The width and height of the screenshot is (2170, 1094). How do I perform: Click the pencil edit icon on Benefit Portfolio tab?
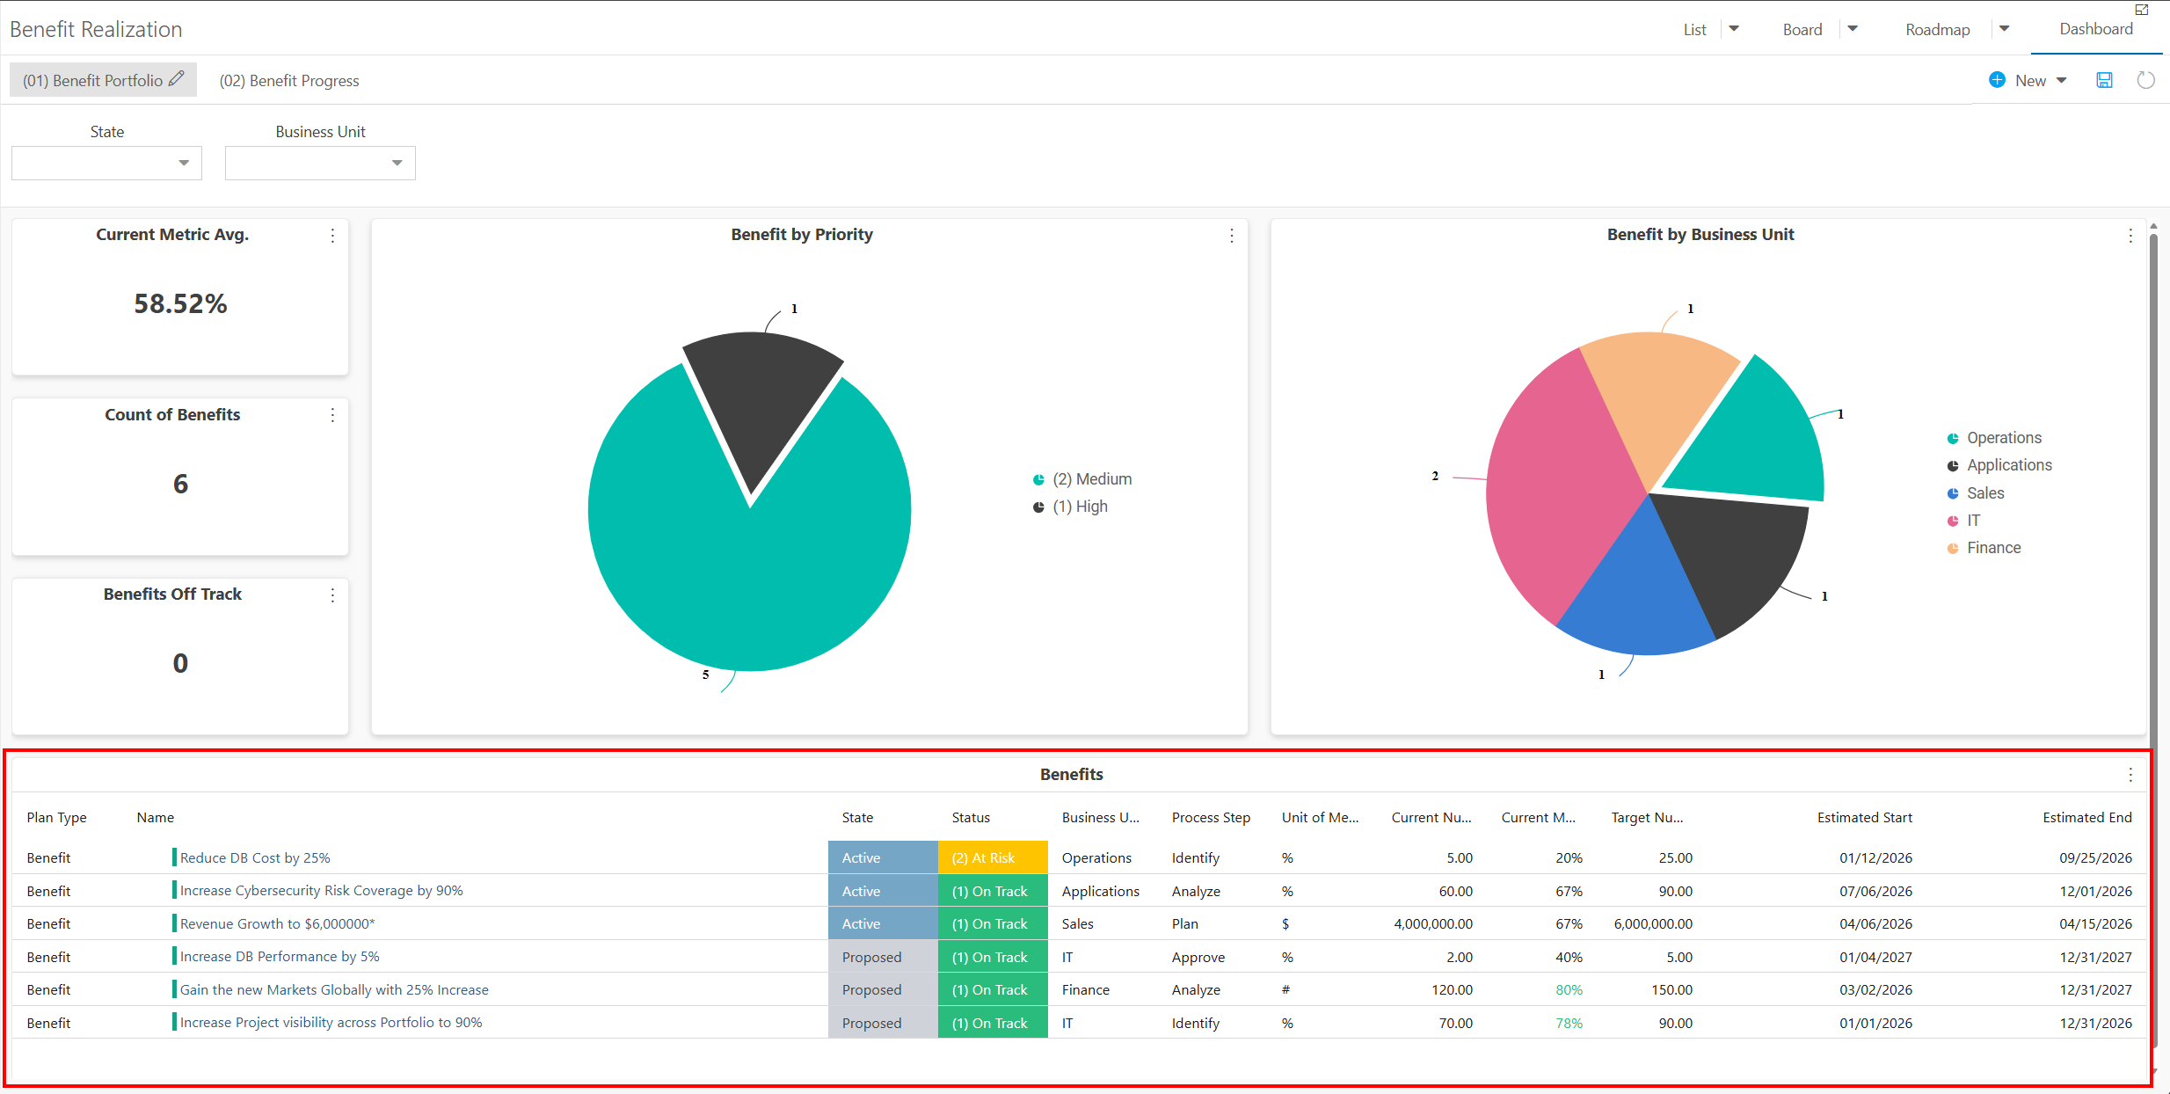pos(177,79)
